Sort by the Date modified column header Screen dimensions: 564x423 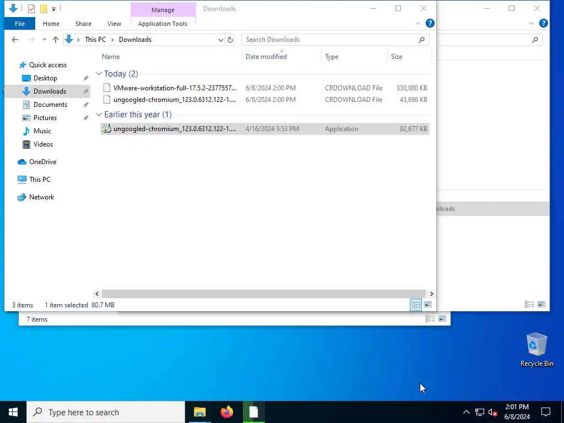click(266, 57)
